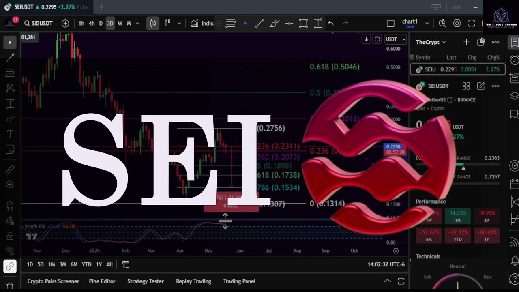519x292 pixels.
Task: Click horizontal line in favorites toolbar
Action: [x=289, y=24]
